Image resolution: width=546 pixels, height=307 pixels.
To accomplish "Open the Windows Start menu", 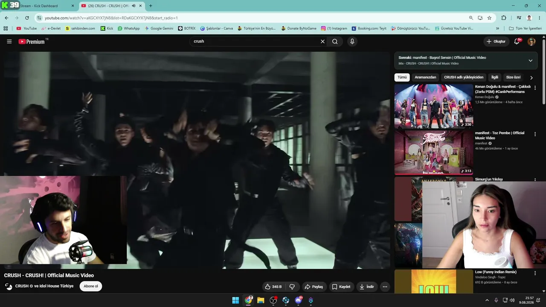I will 235,300.
